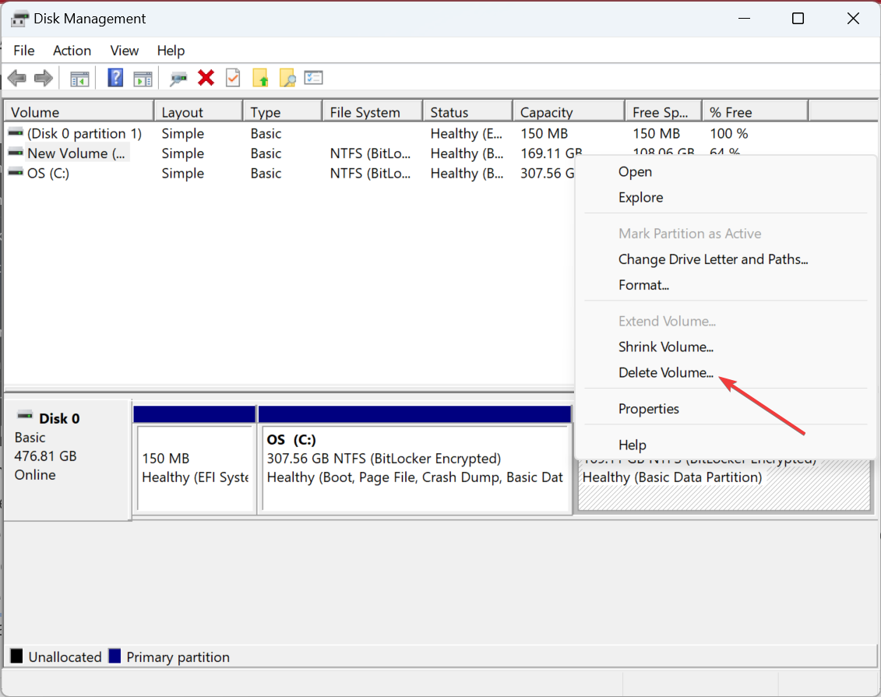Click "150 MB" capacity of Disk 0 partition 1

(x=544, y=134)
